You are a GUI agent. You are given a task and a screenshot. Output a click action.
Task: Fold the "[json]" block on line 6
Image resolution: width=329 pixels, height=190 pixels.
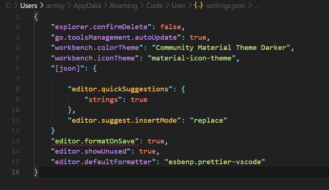coord(28,68)
